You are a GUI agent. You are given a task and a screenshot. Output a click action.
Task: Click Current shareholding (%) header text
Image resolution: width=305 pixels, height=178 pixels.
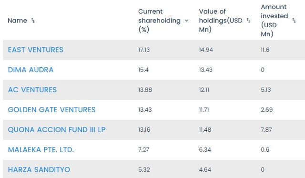(159, 21)
